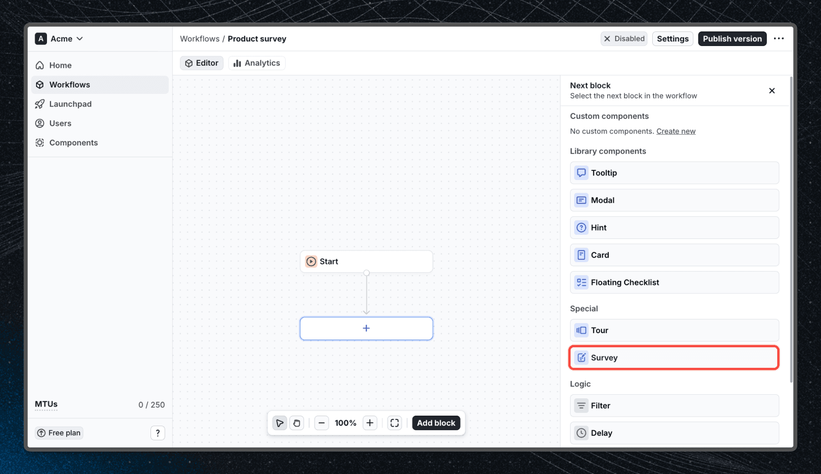Click the Publish version button
821x474 pixels.
tap(732, 39)
